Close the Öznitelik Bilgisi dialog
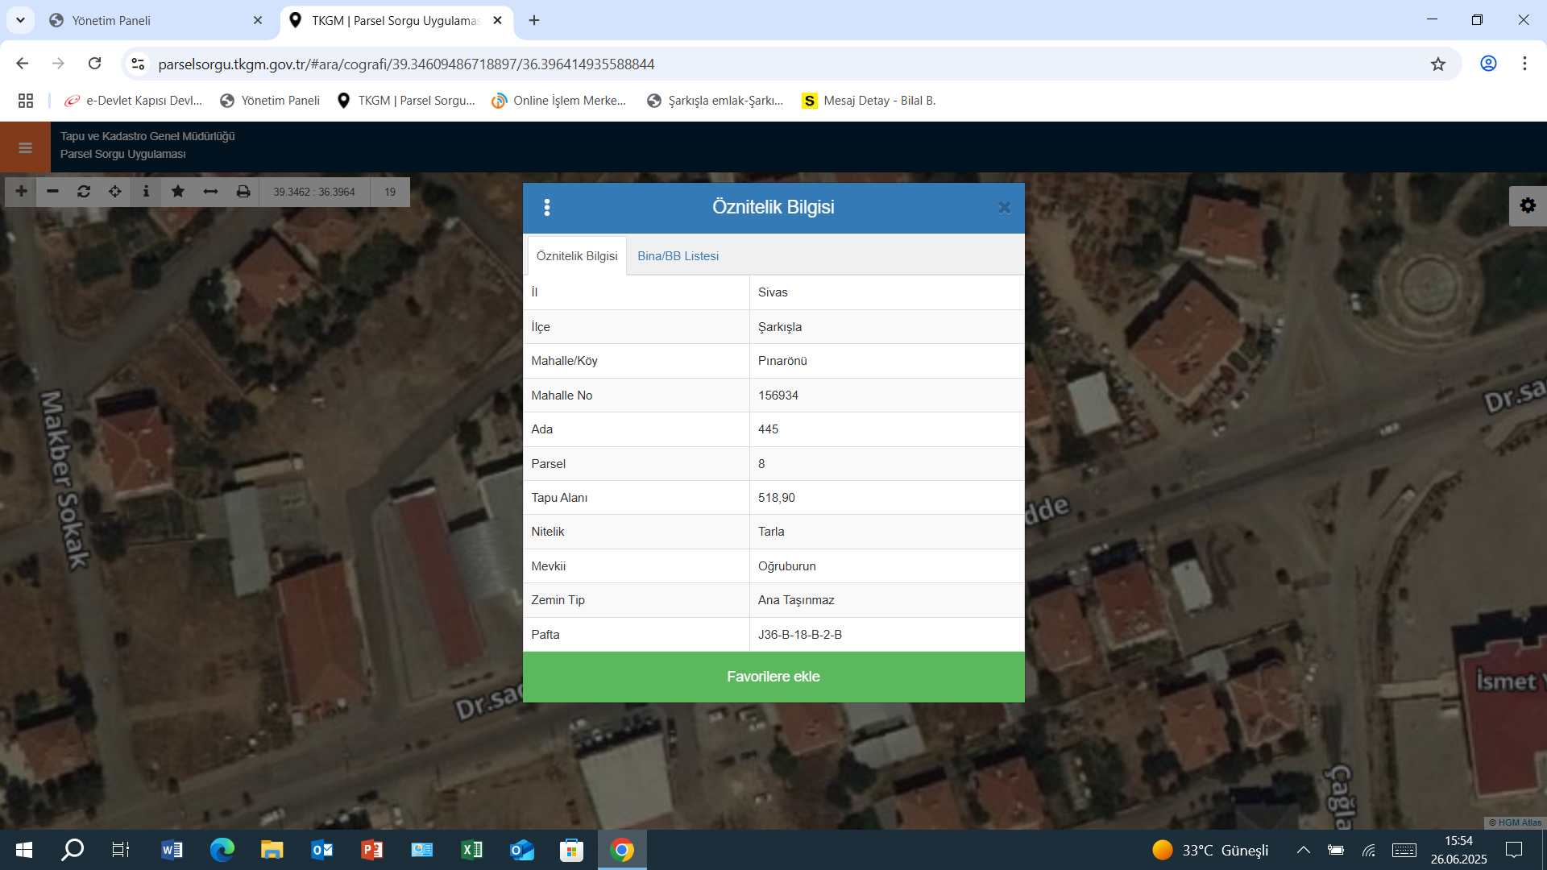 coord(1004,208)
